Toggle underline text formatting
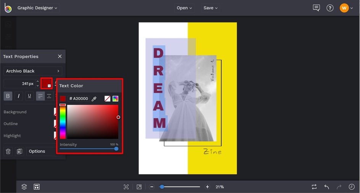Viewport: 360px width, 193px height. [x=29, y=96]
